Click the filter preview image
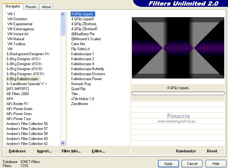 point(178,48)
